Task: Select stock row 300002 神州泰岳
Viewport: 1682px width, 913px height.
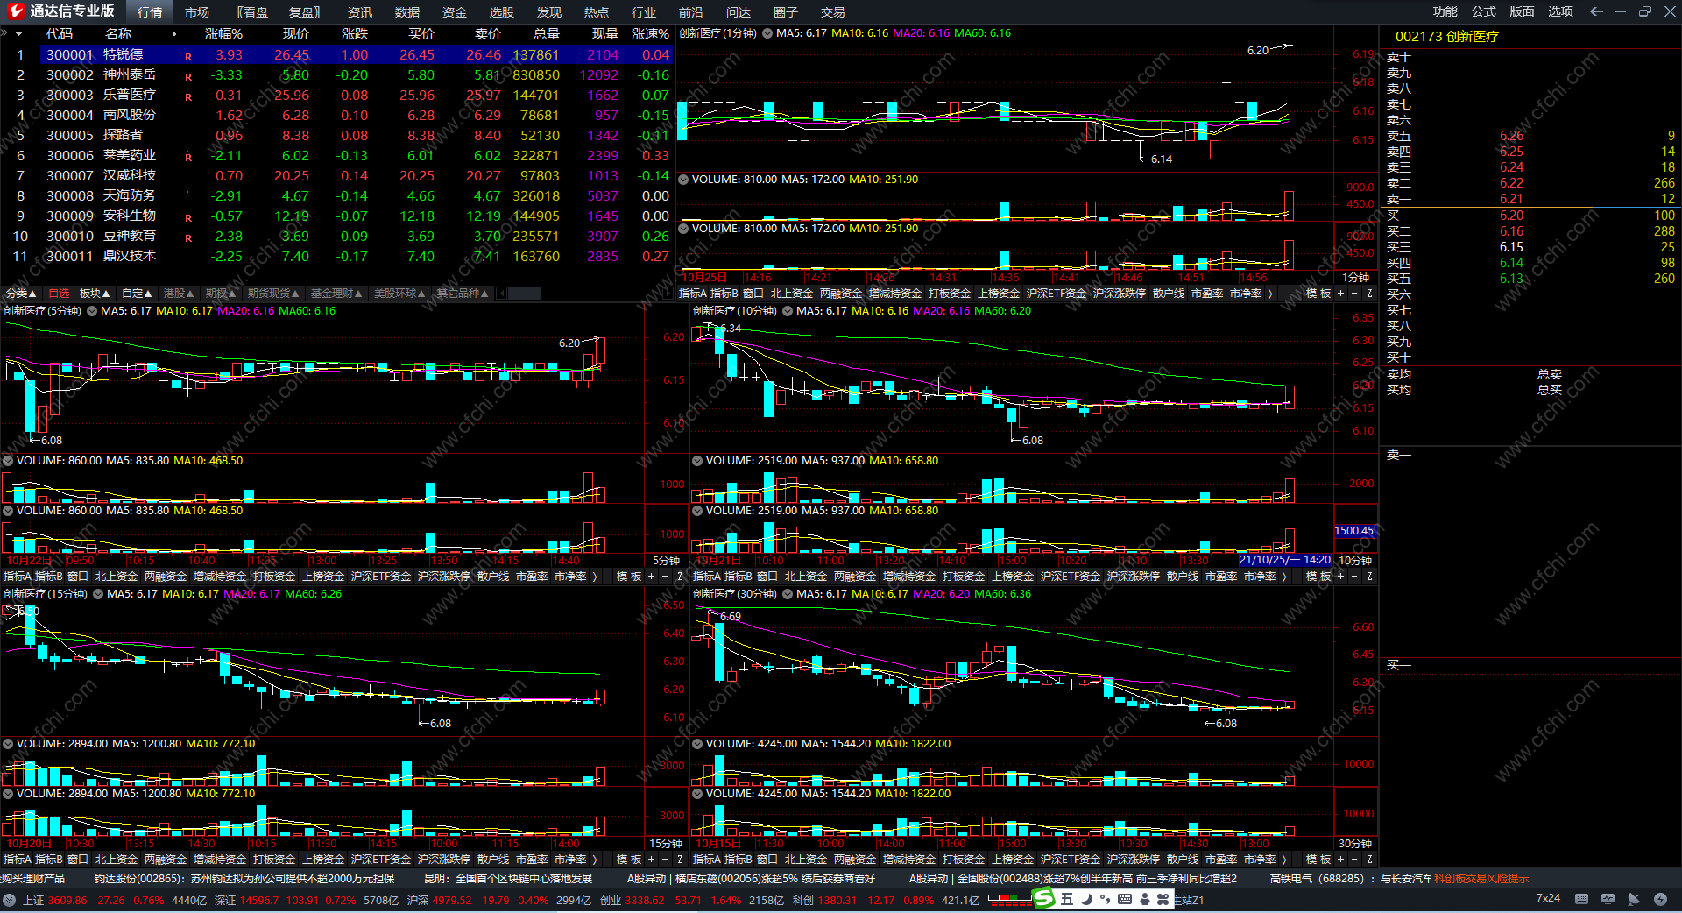Action: (x=130, y=75)
